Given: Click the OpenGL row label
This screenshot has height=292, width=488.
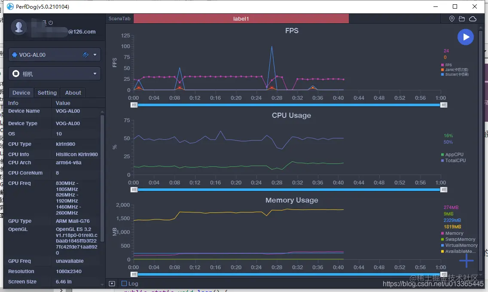Looking at the screenshot, I should (x=18, y=229).
